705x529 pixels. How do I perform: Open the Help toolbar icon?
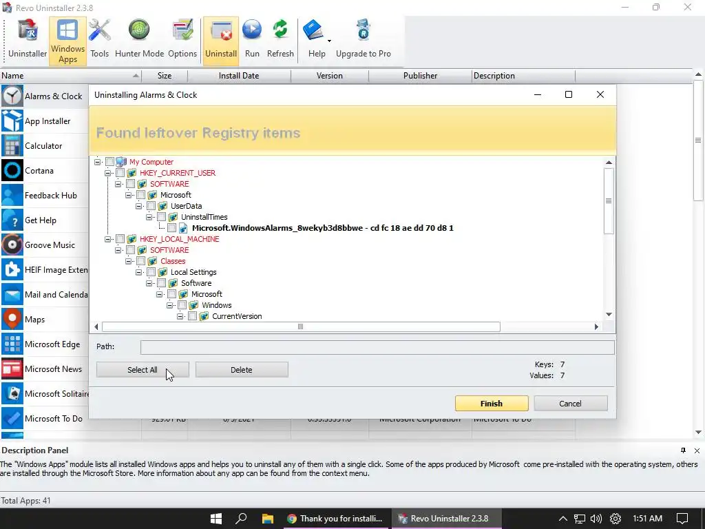pos(315,39)
